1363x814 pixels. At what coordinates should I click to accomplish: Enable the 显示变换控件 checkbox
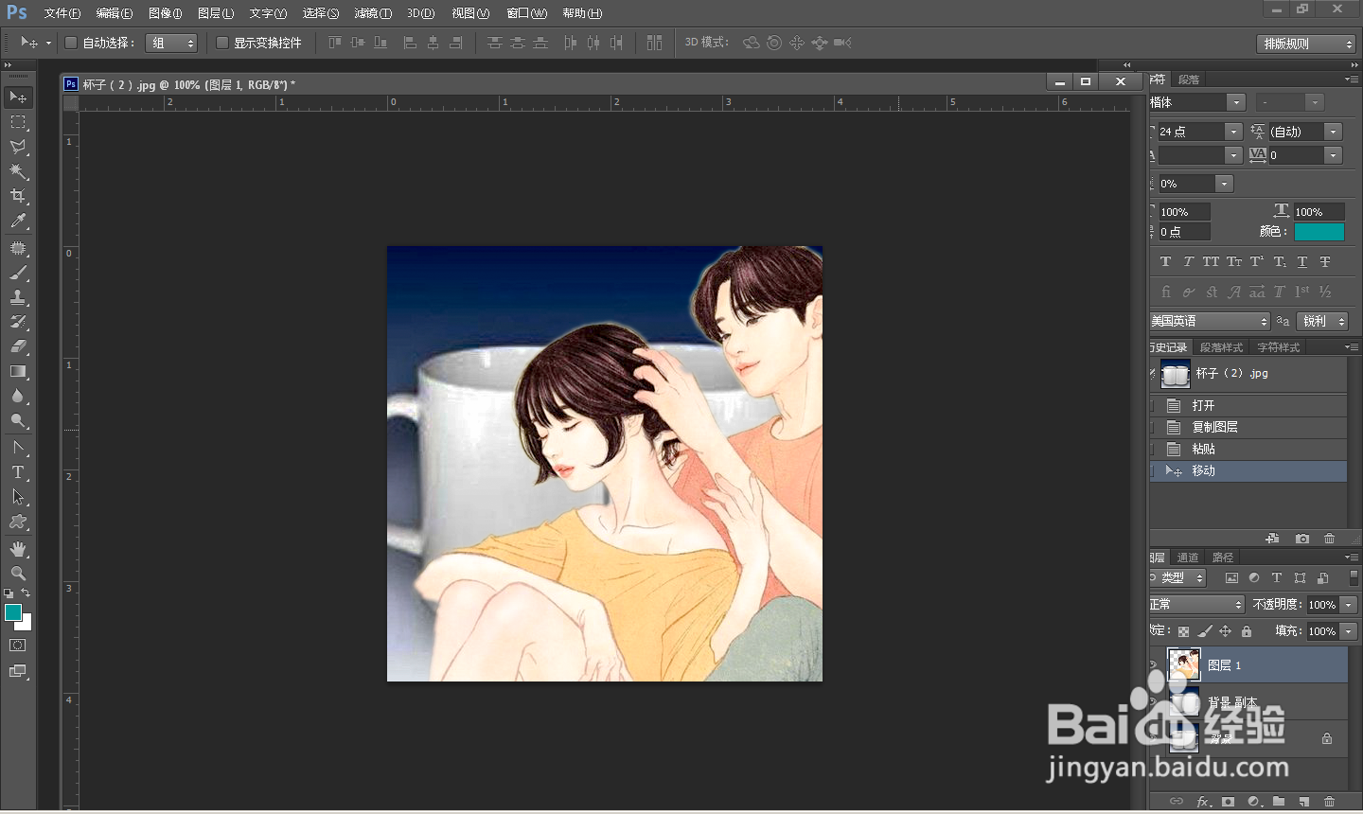[x=222, y=43]
